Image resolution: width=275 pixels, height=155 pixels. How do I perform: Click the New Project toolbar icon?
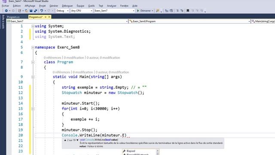coord(19,11)
